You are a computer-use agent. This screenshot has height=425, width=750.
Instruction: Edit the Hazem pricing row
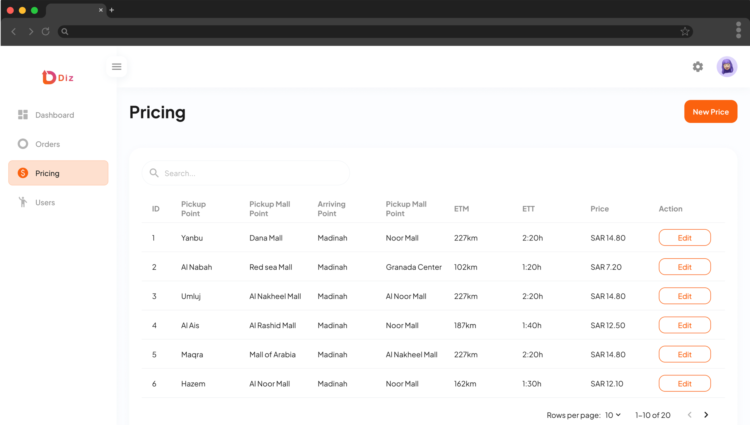coord(684,383)
